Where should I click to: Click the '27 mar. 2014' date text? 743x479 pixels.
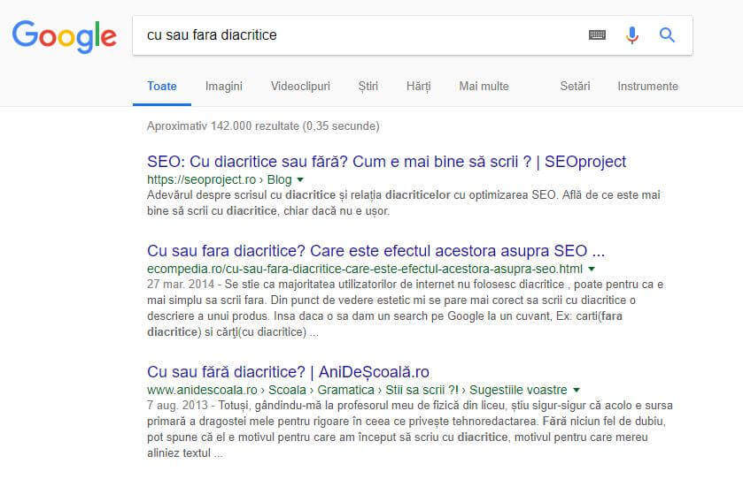(x=181, y=285)
